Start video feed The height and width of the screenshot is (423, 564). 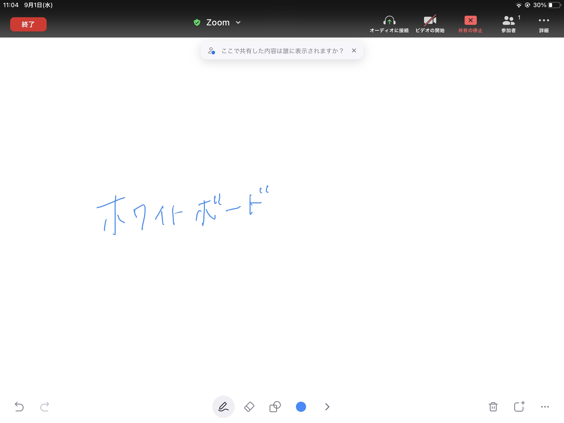click(430, 24)
